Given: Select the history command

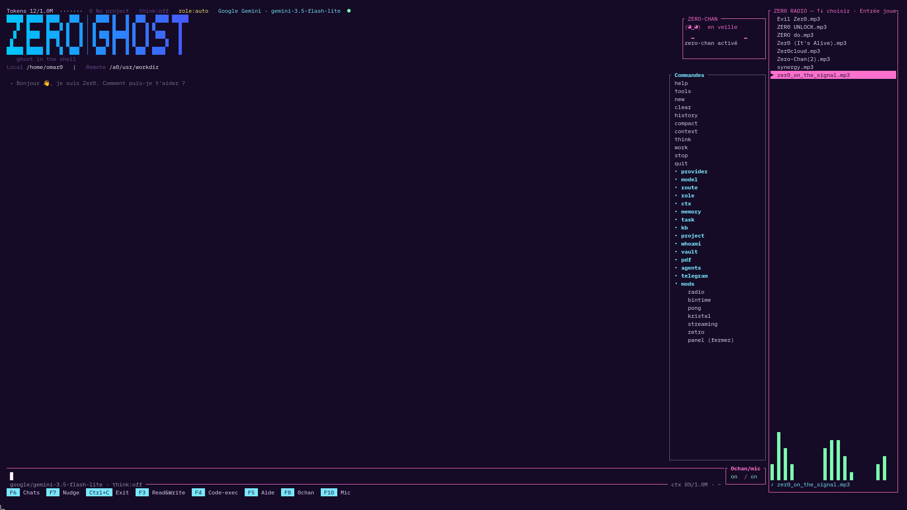Looking at the screenshot, I should tap(686, 115).
